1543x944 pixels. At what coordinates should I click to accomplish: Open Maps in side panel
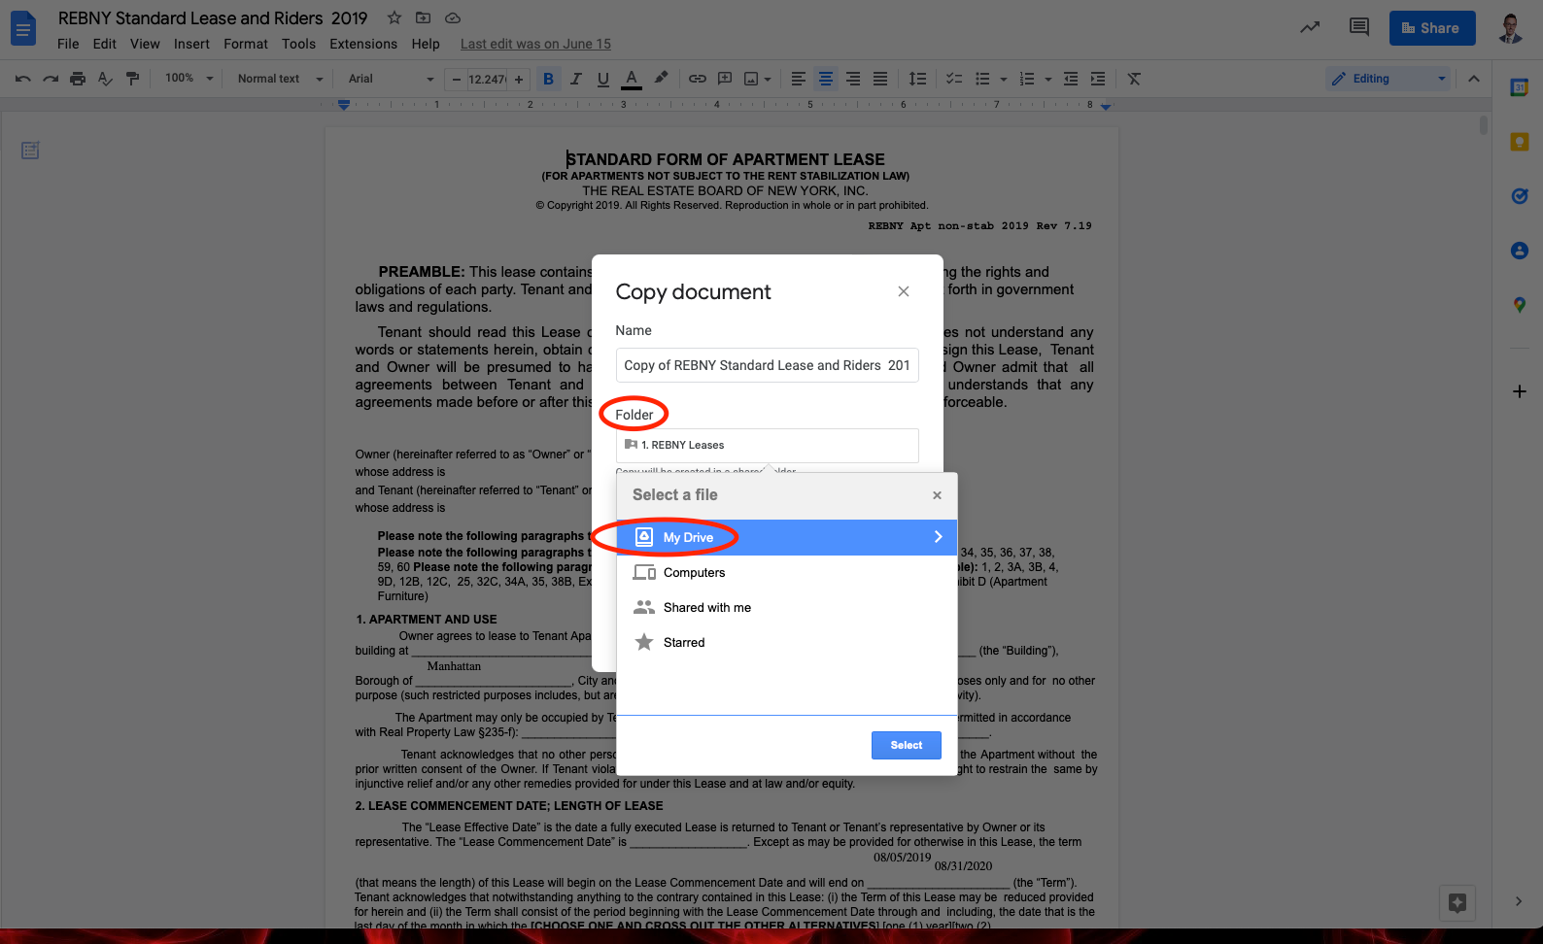[x=1520, y=305]
